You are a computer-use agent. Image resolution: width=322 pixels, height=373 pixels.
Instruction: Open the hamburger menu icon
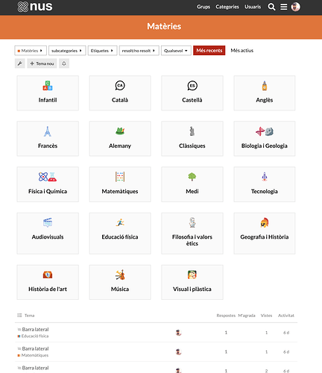coord(283,7)
